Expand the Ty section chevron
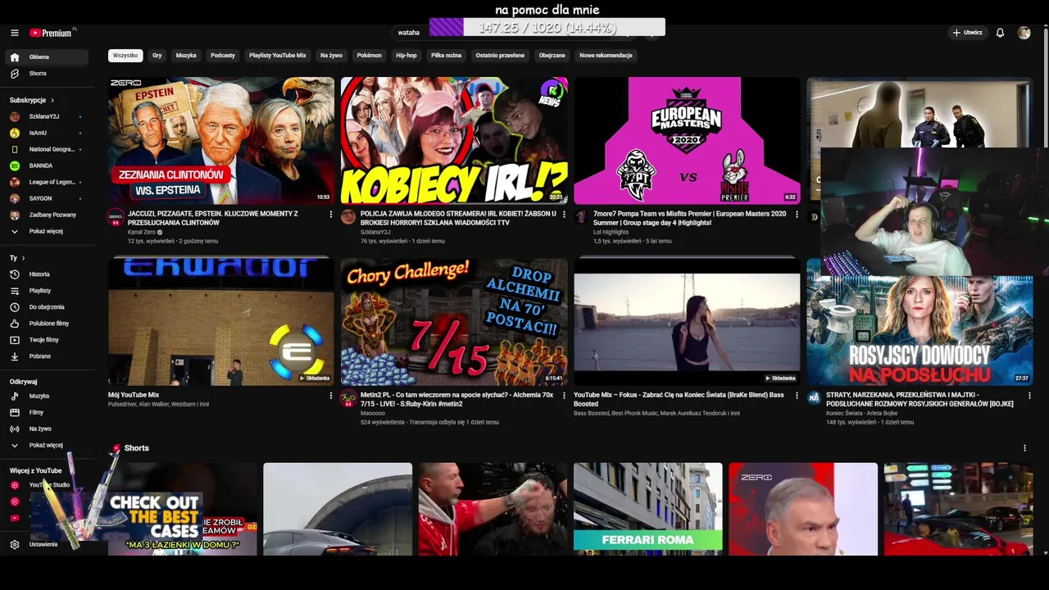 tap(23, 258)
